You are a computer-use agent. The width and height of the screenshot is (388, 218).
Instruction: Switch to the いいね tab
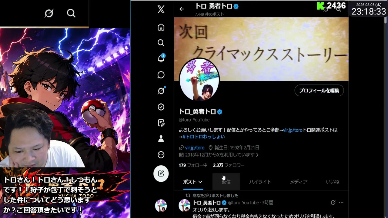pyautogui.click(x=333, y=182)
